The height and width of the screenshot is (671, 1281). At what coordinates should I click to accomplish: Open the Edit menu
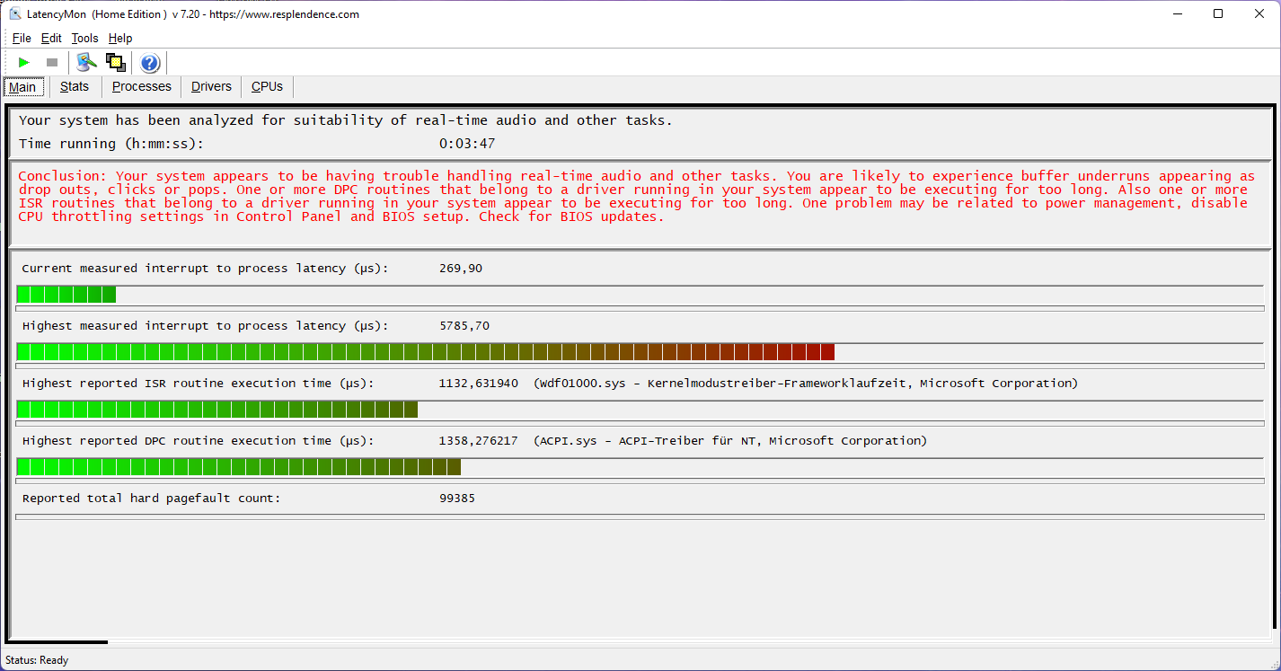(x=51, y=38)
